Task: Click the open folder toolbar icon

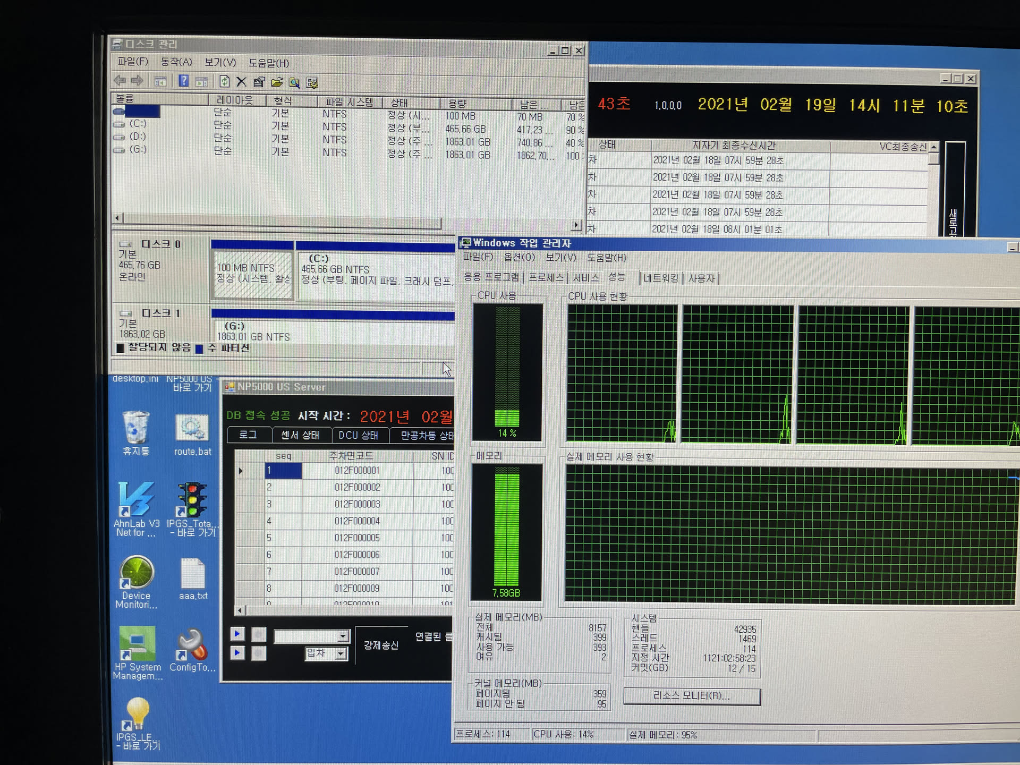Action: [277, 82]
